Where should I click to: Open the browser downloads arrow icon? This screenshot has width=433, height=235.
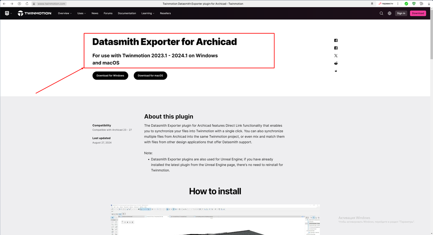(429, 4)
